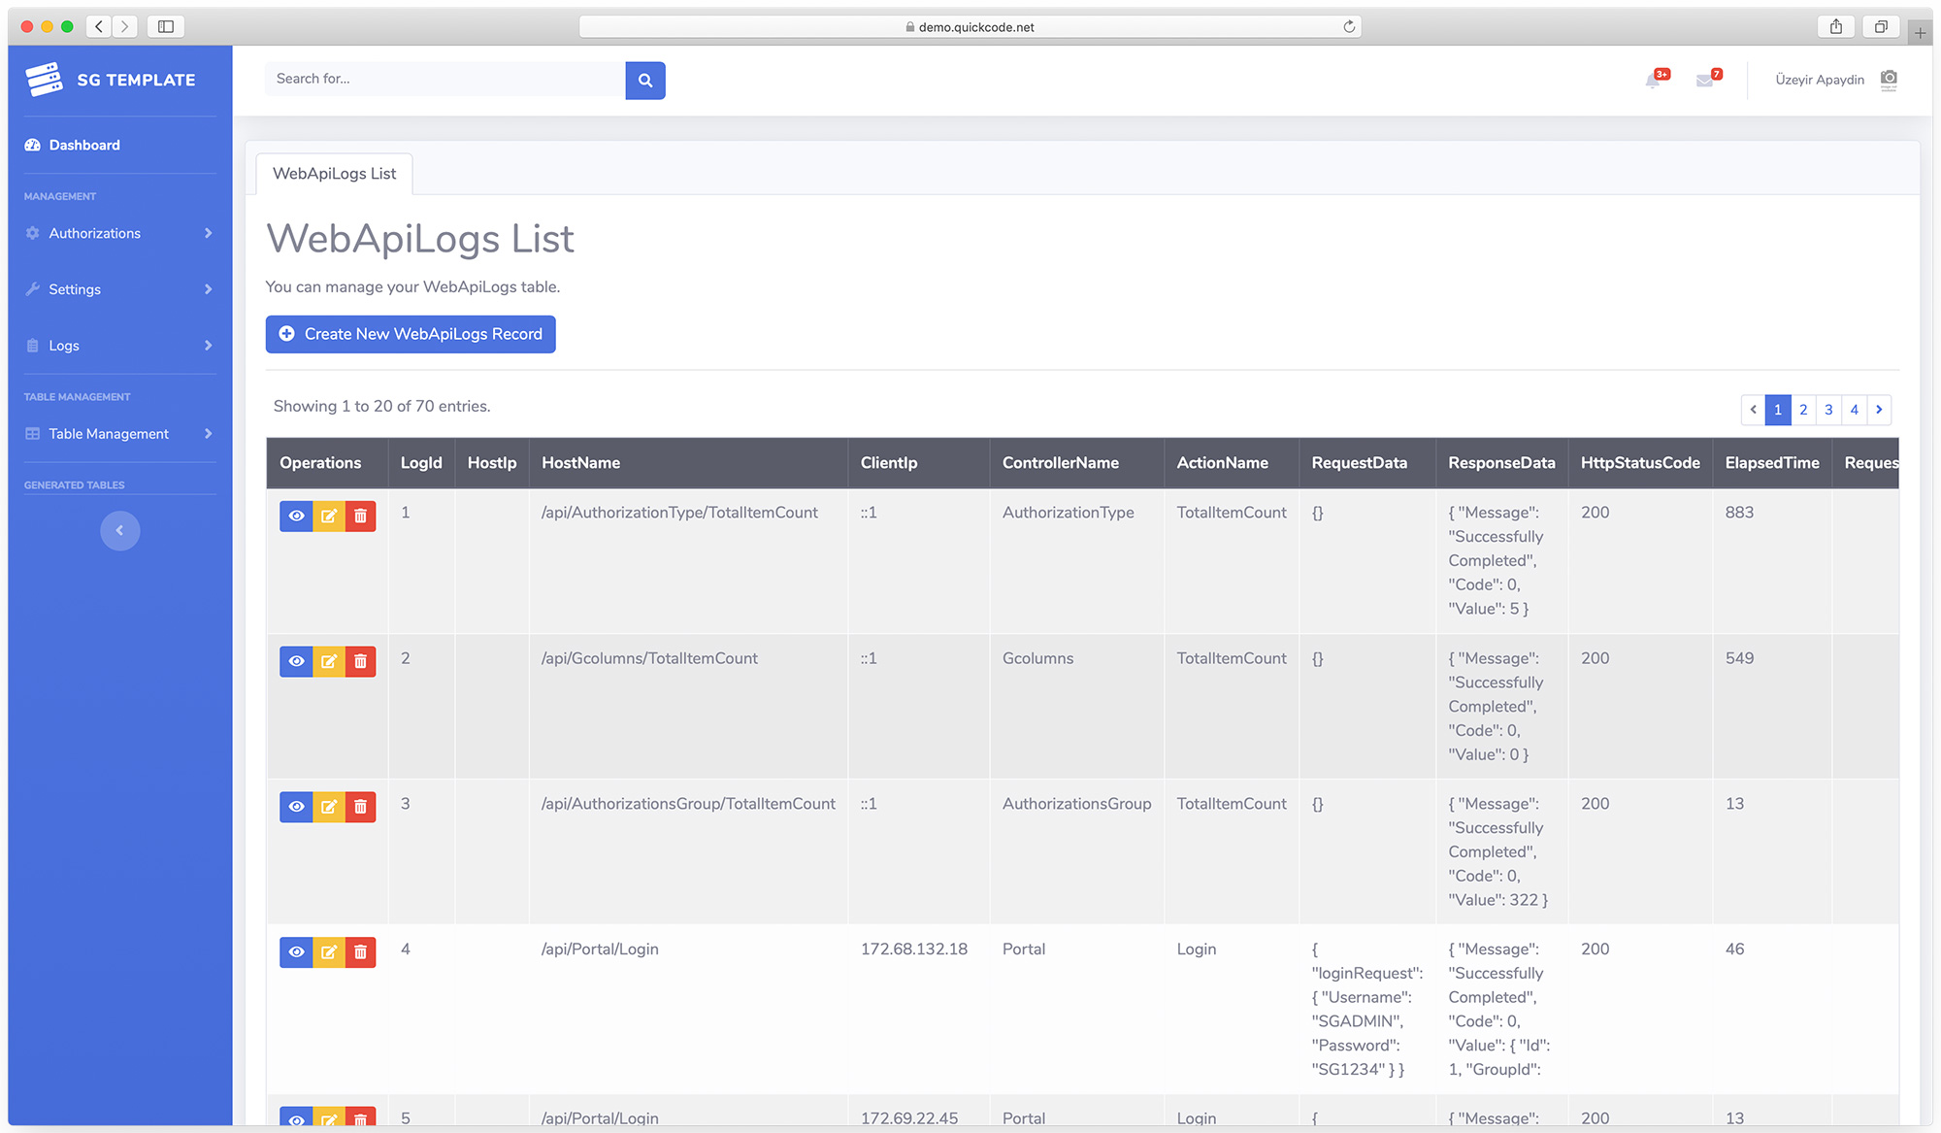This screenshot has width=1941, height=1133.
Task: Go to pagination page 3
Action: coord(1828,410)
